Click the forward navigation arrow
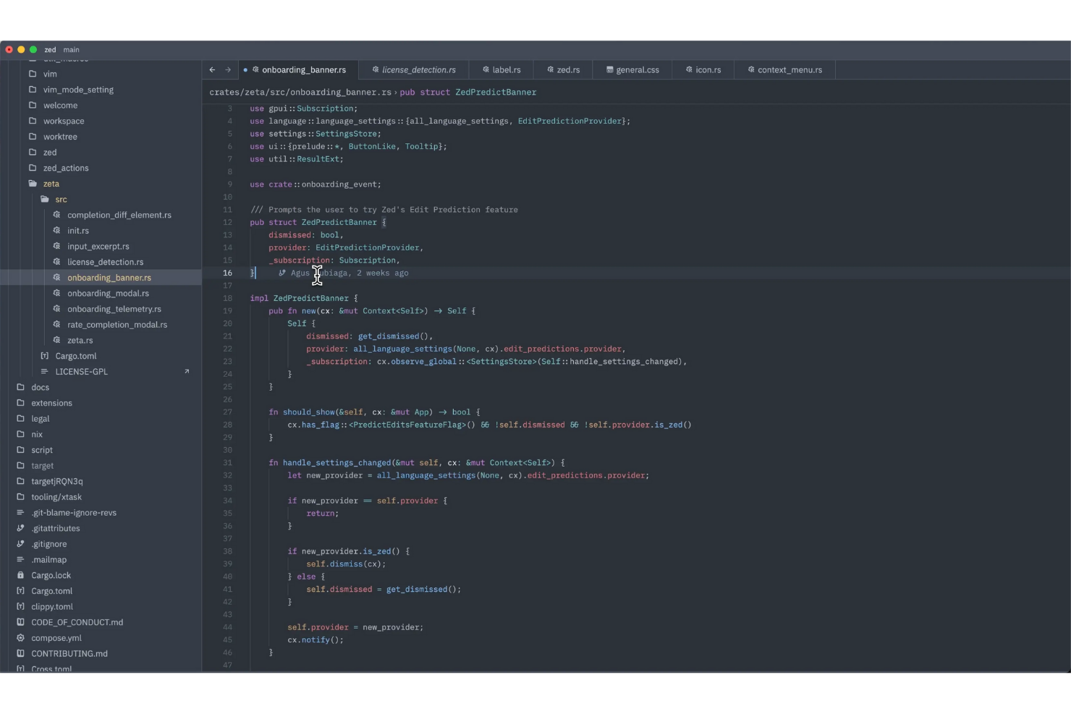1071x714 pixels. pos(228,69)
